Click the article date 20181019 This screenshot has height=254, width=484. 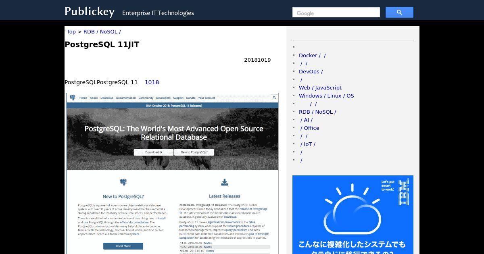click(x=257, y=60)
